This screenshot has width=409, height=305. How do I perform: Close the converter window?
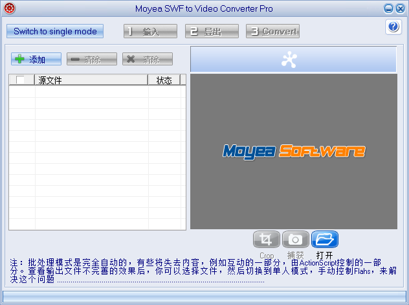click(x=400, y=8)
